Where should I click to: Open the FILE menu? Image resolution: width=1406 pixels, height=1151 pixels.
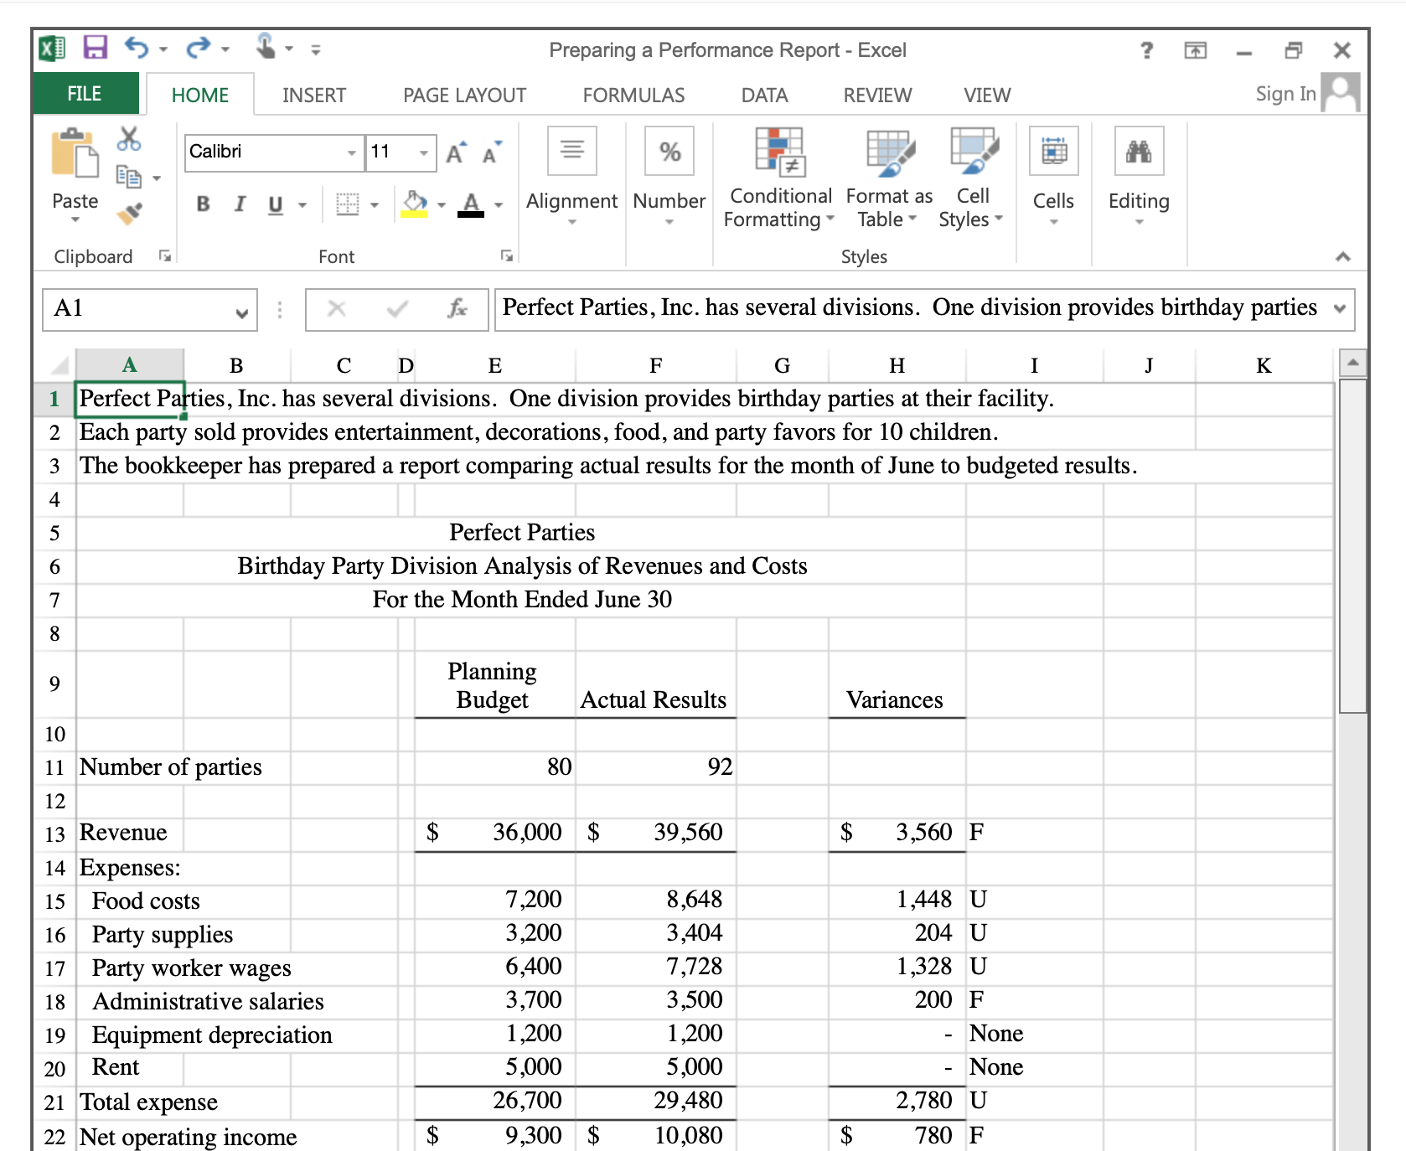84,93
